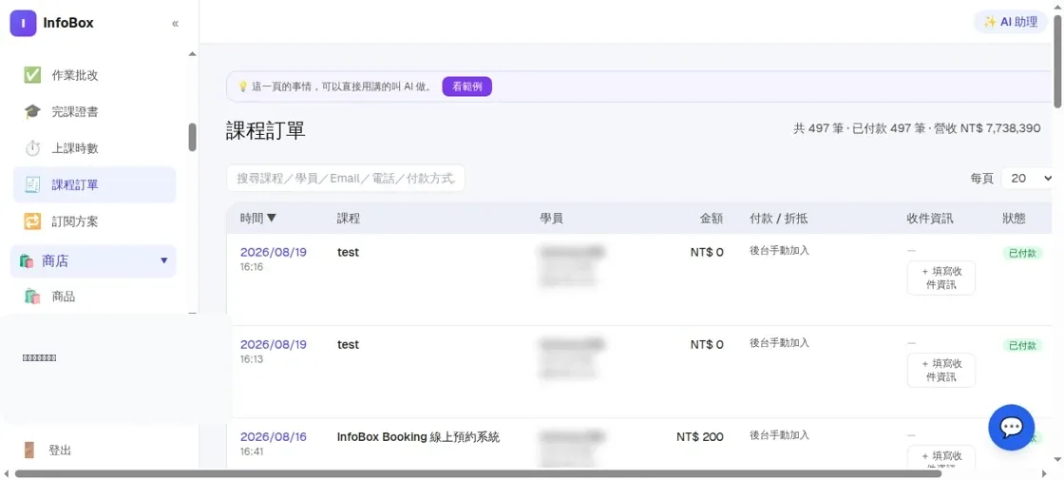Click the green checkmark icon beside 作業批改

pyautogui.click(x=32, y=75)
